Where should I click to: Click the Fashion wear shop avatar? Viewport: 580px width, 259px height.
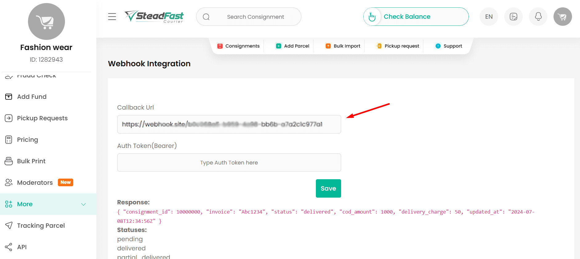(x=46, y=21)
